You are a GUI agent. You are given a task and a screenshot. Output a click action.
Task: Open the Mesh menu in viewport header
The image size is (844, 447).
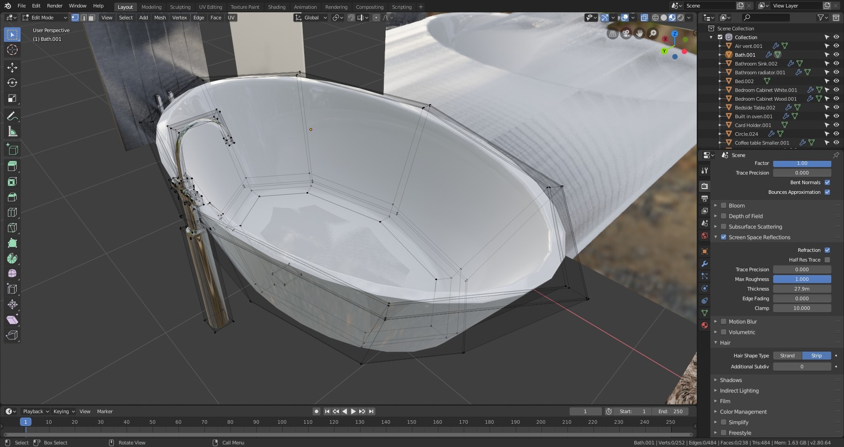(x=160, y=18)
